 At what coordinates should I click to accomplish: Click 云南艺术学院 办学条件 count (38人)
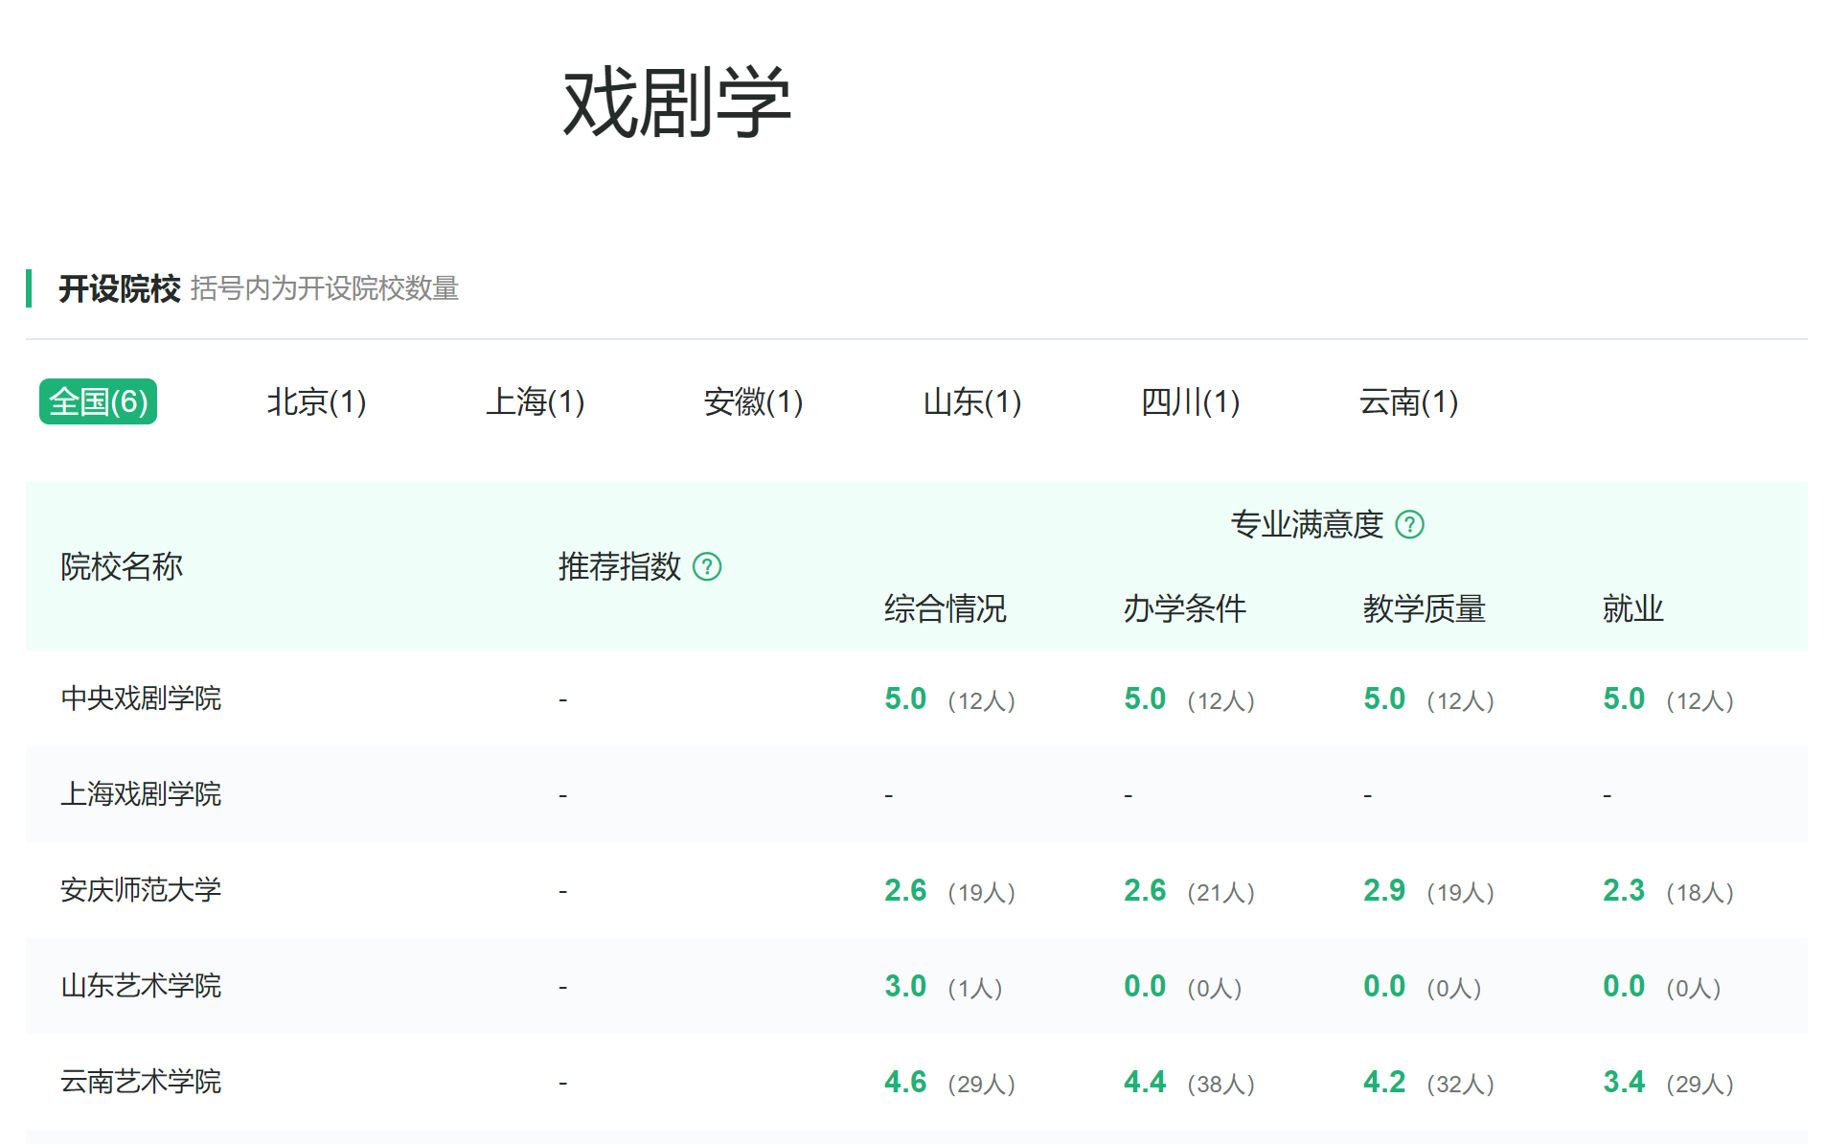coord(1220,1084)
